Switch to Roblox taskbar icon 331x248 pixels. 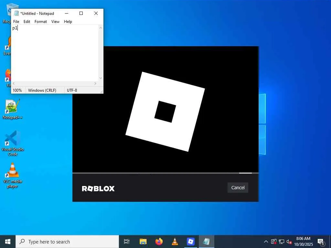coord(191,242)
